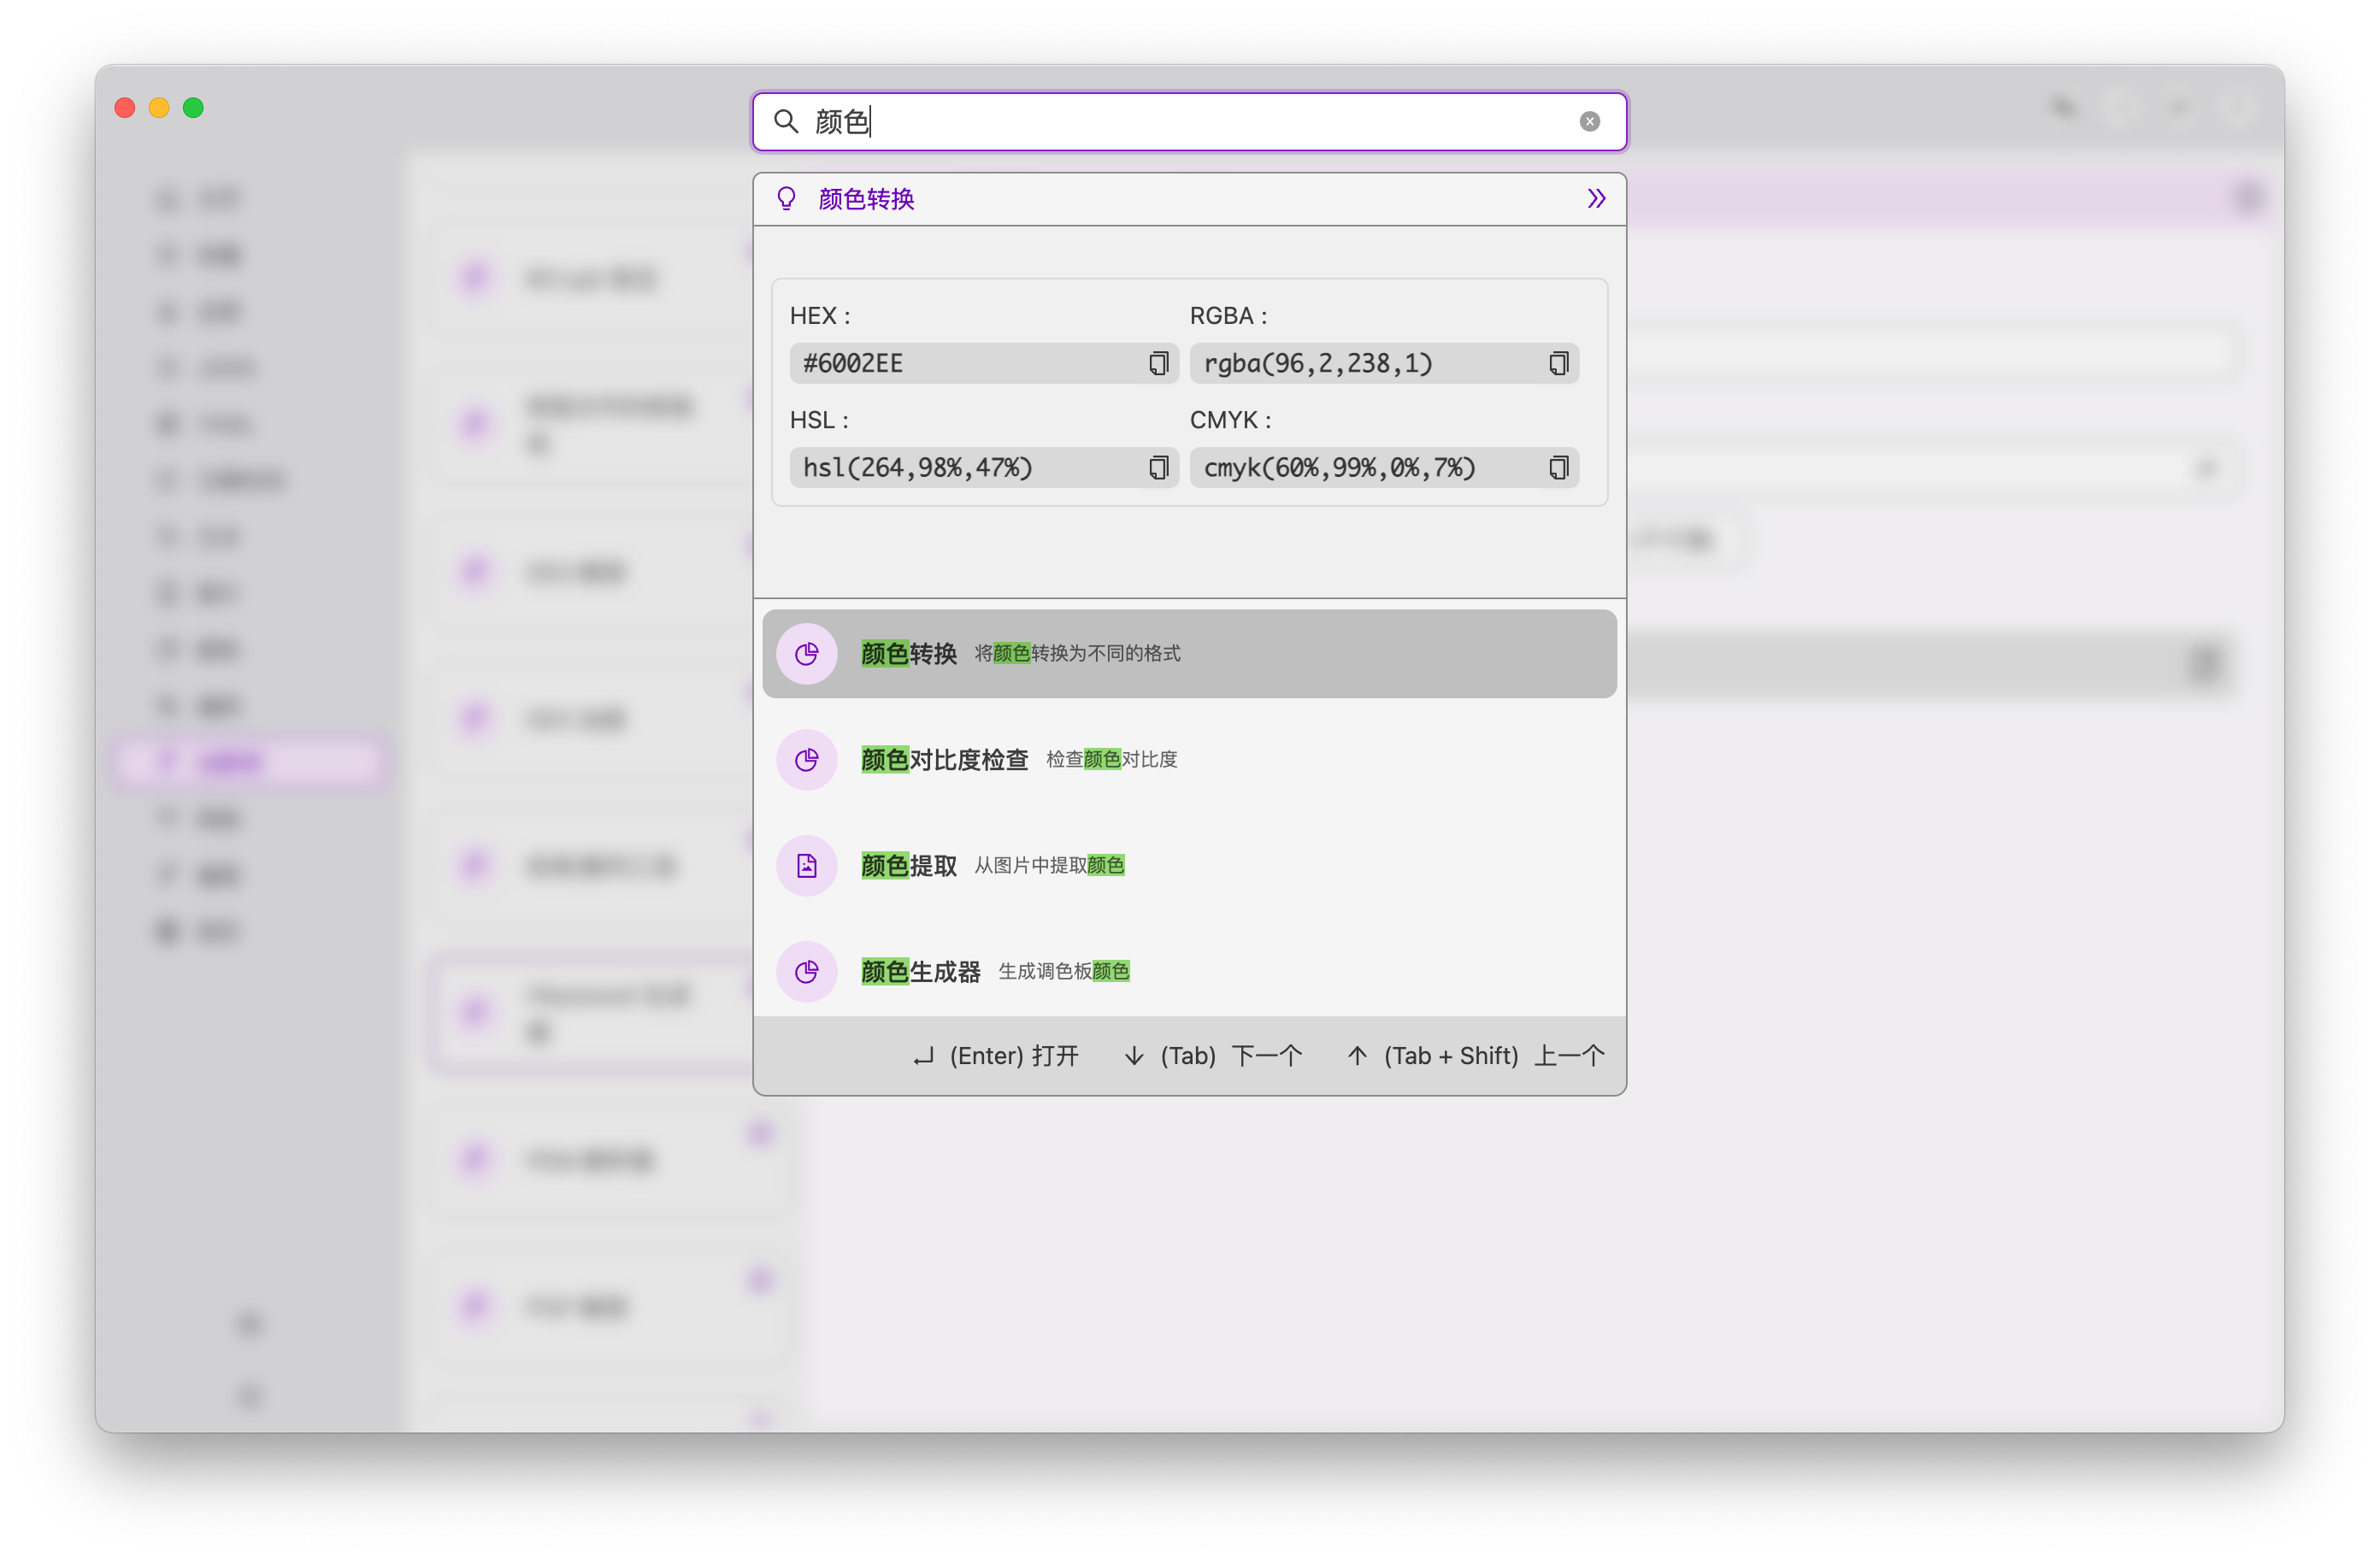Click the CMYK : label
The width and height of the screenshot is (2380, 1559).
tap(1231, 420)
